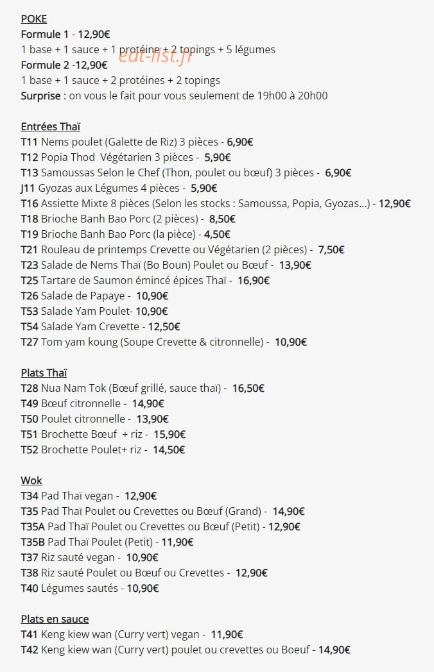
Task: Open the Plats en sauce heading
Action: pos(55,619)
